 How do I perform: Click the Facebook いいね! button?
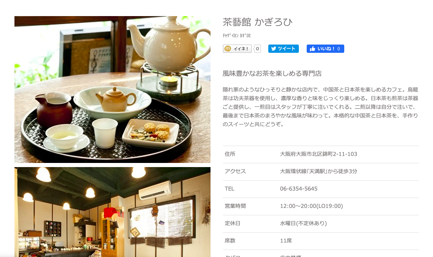pyautogui.click(x=325, y=49)
